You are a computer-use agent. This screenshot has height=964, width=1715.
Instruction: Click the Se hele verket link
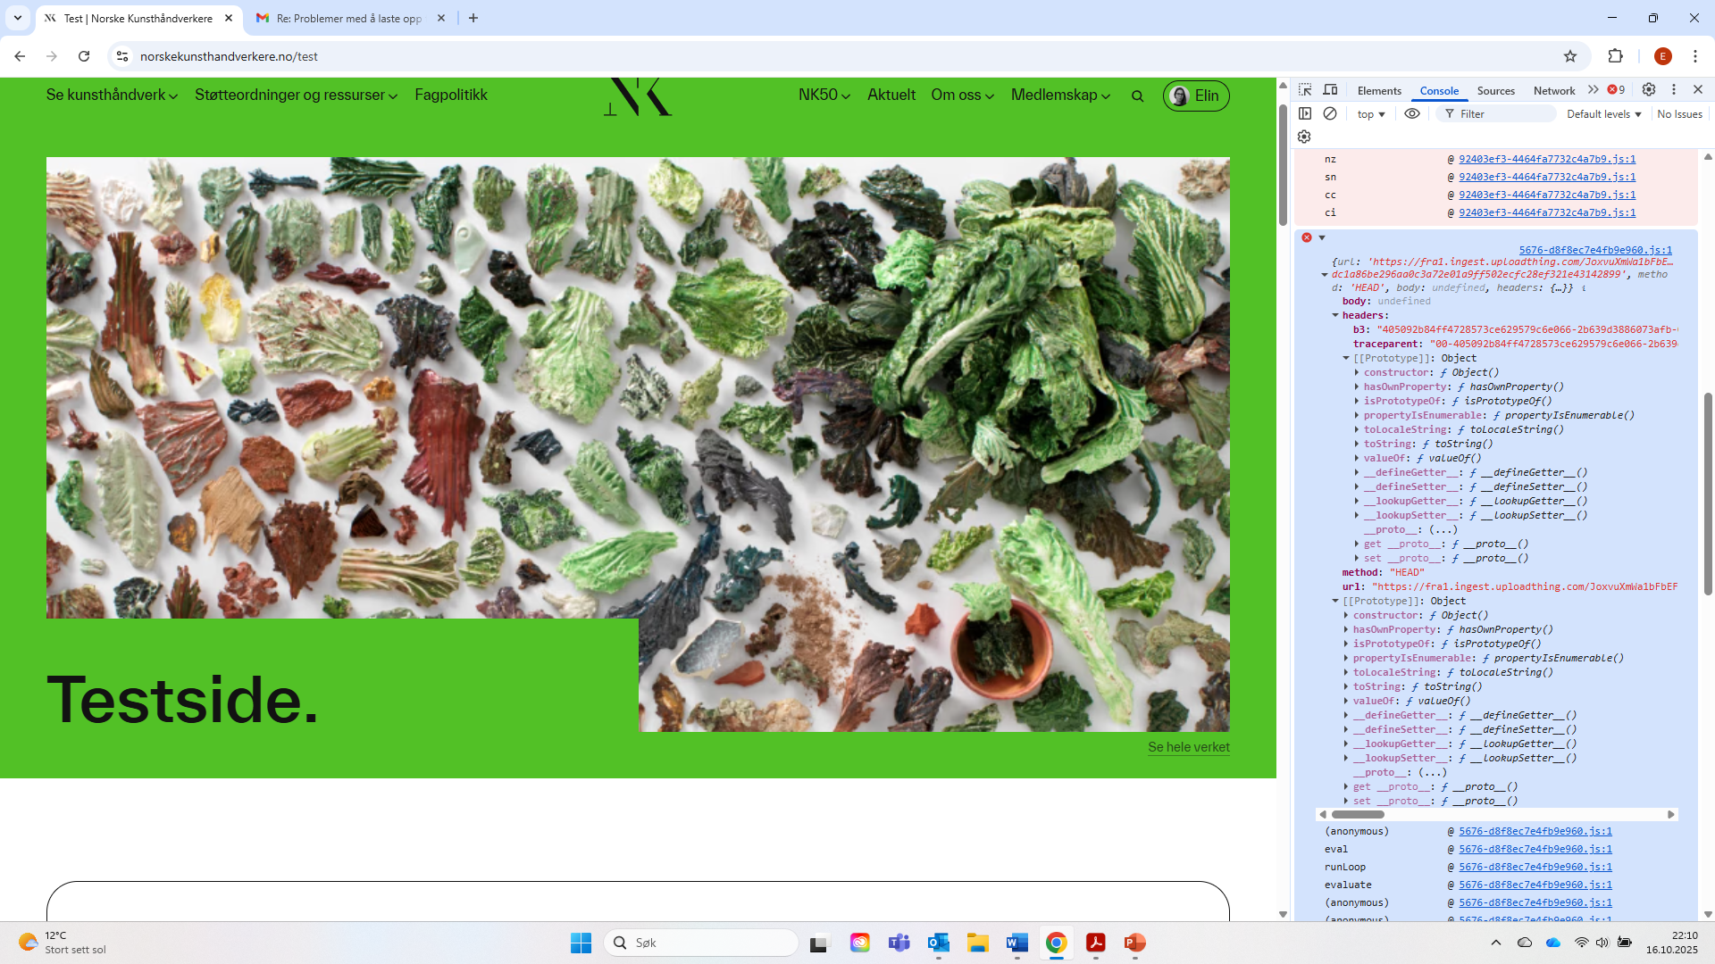click(x=1188, y=747)
